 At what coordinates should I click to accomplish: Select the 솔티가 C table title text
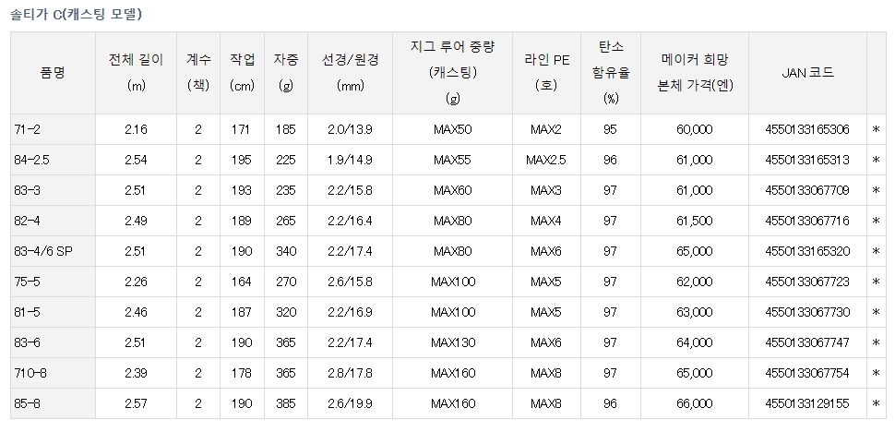tap(77, 14)
